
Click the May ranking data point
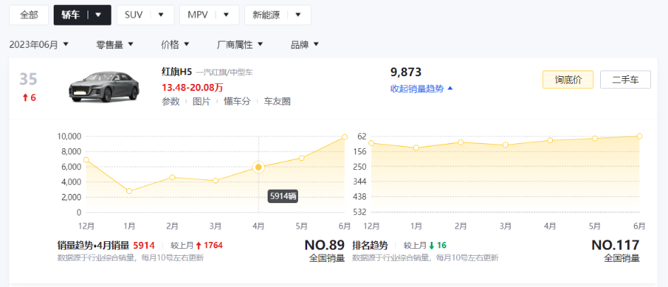coord(595,139)
